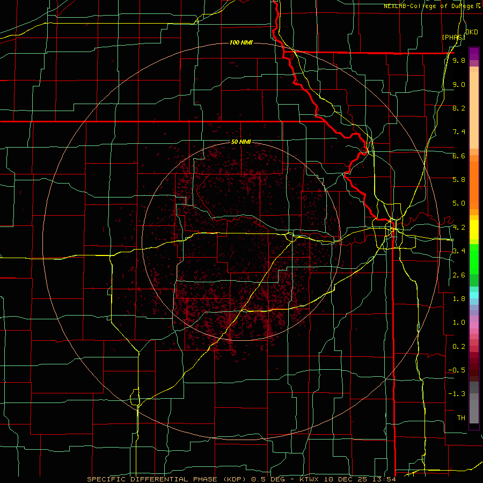Screen dimensions: 483x483
Task: Pick the peach swatch in the KDP legend
Action: (x=474, y=110)
